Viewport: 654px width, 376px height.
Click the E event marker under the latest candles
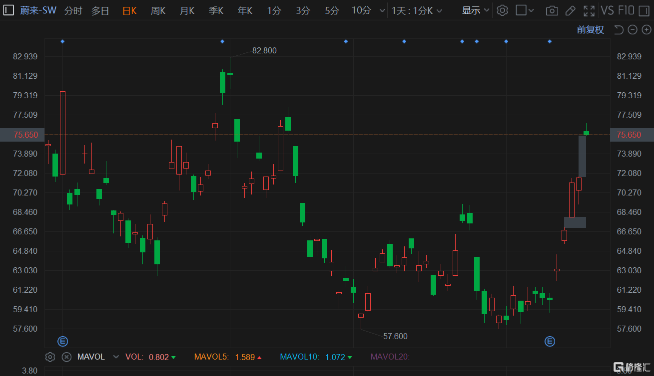point(550,342)
